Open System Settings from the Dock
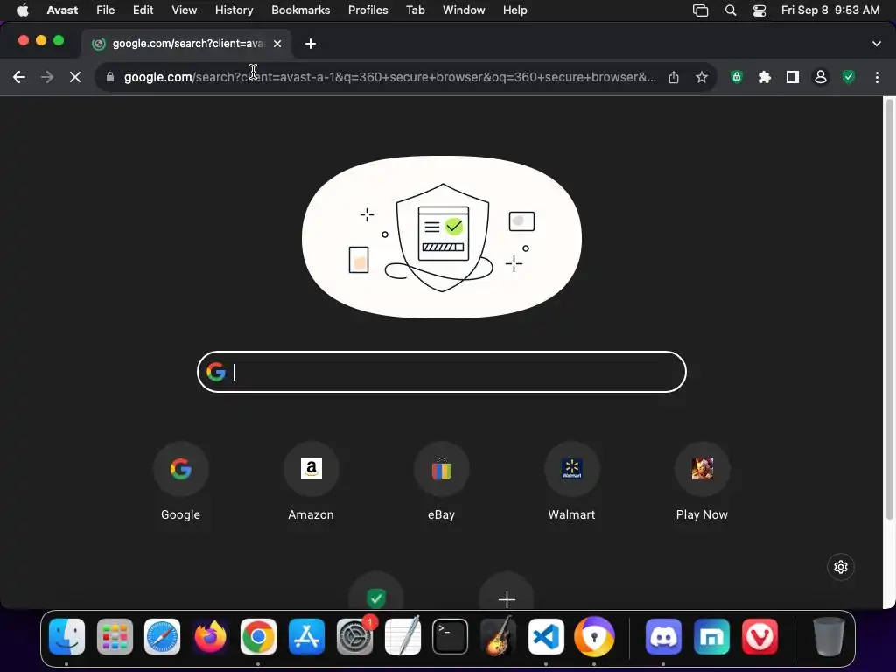This screenshot has height=672, width=896. [x=355, y=637]
